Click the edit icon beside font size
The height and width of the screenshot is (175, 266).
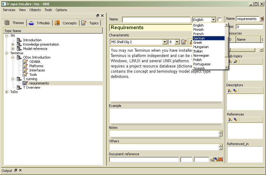[184, 42]
